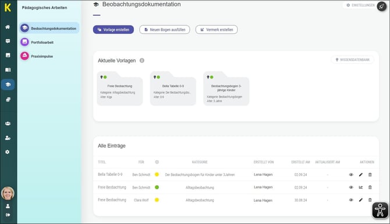Delete the Bella Tabelle 0-9 entry

coord(370,175)
